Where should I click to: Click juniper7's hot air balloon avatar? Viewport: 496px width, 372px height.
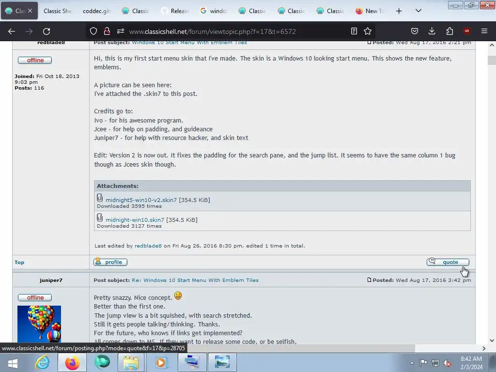39,324
